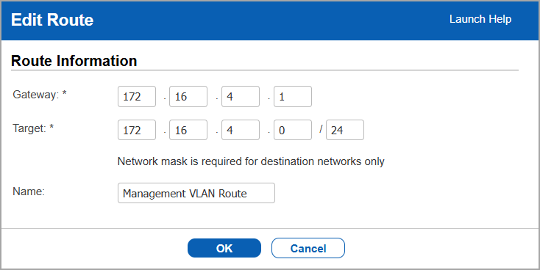
Task: Click the Target second octet field showing 16
Action: (x=188, y=130)
